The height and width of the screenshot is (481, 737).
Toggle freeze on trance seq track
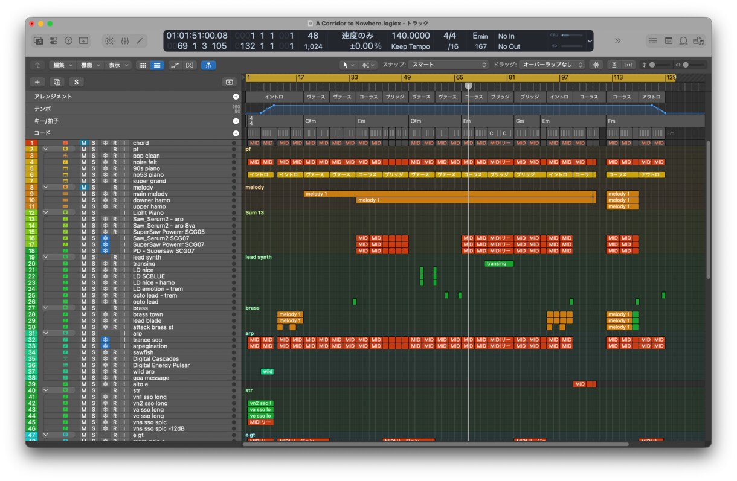(105, 340)
